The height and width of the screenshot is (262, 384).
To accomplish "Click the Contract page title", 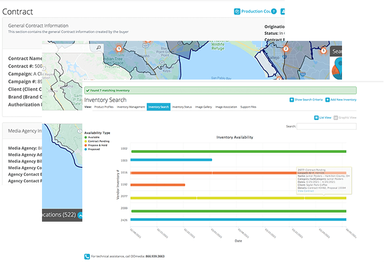I will (17, 12).
